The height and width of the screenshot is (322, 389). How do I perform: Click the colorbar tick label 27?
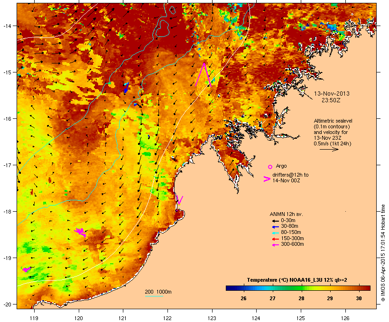(x=272, y=298)
